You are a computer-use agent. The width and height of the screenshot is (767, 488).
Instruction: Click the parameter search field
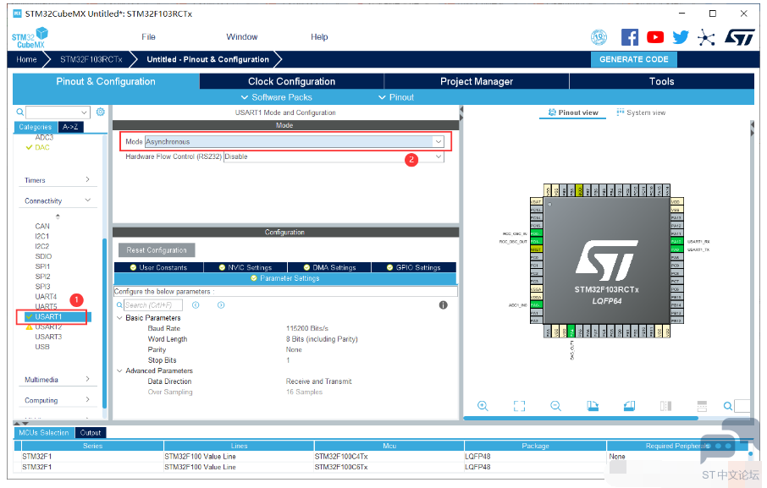152,305
